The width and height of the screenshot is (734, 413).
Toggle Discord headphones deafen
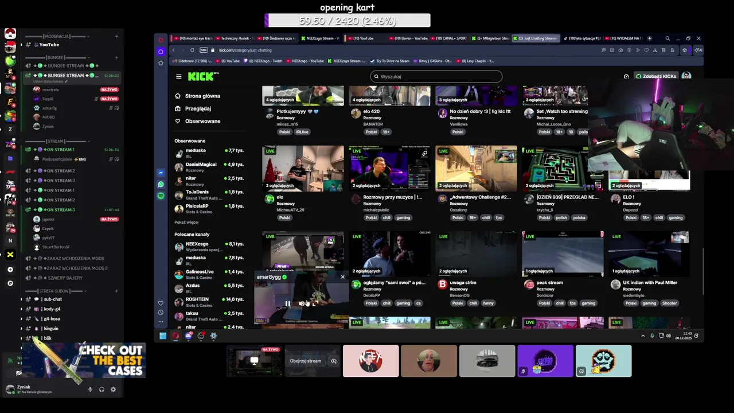point(101,389)
